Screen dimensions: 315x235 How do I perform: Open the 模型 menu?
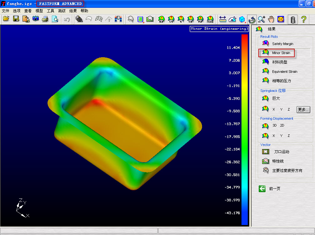39,11
